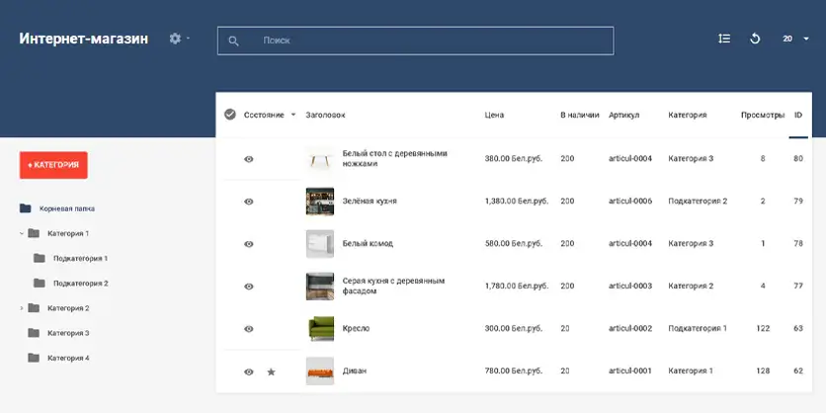
Task: Open the Состояние filter dropdown arrow
Action: [x=293, y=116]
